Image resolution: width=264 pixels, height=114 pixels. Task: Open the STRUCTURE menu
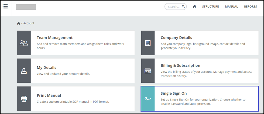pyautogui.click(x=210, y=7)
